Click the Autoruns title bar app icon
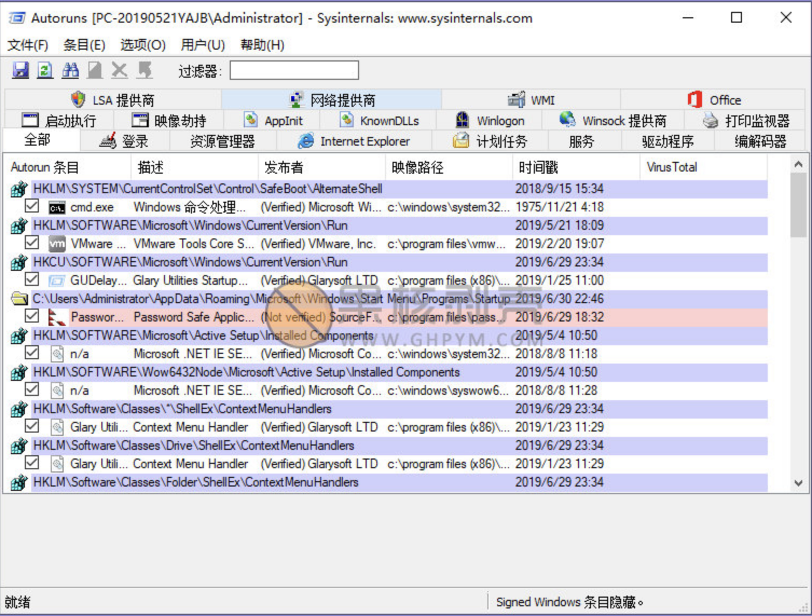 (x=17, y=18)
